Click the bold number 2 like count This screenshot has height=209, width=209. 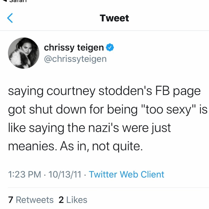point(61,200)
